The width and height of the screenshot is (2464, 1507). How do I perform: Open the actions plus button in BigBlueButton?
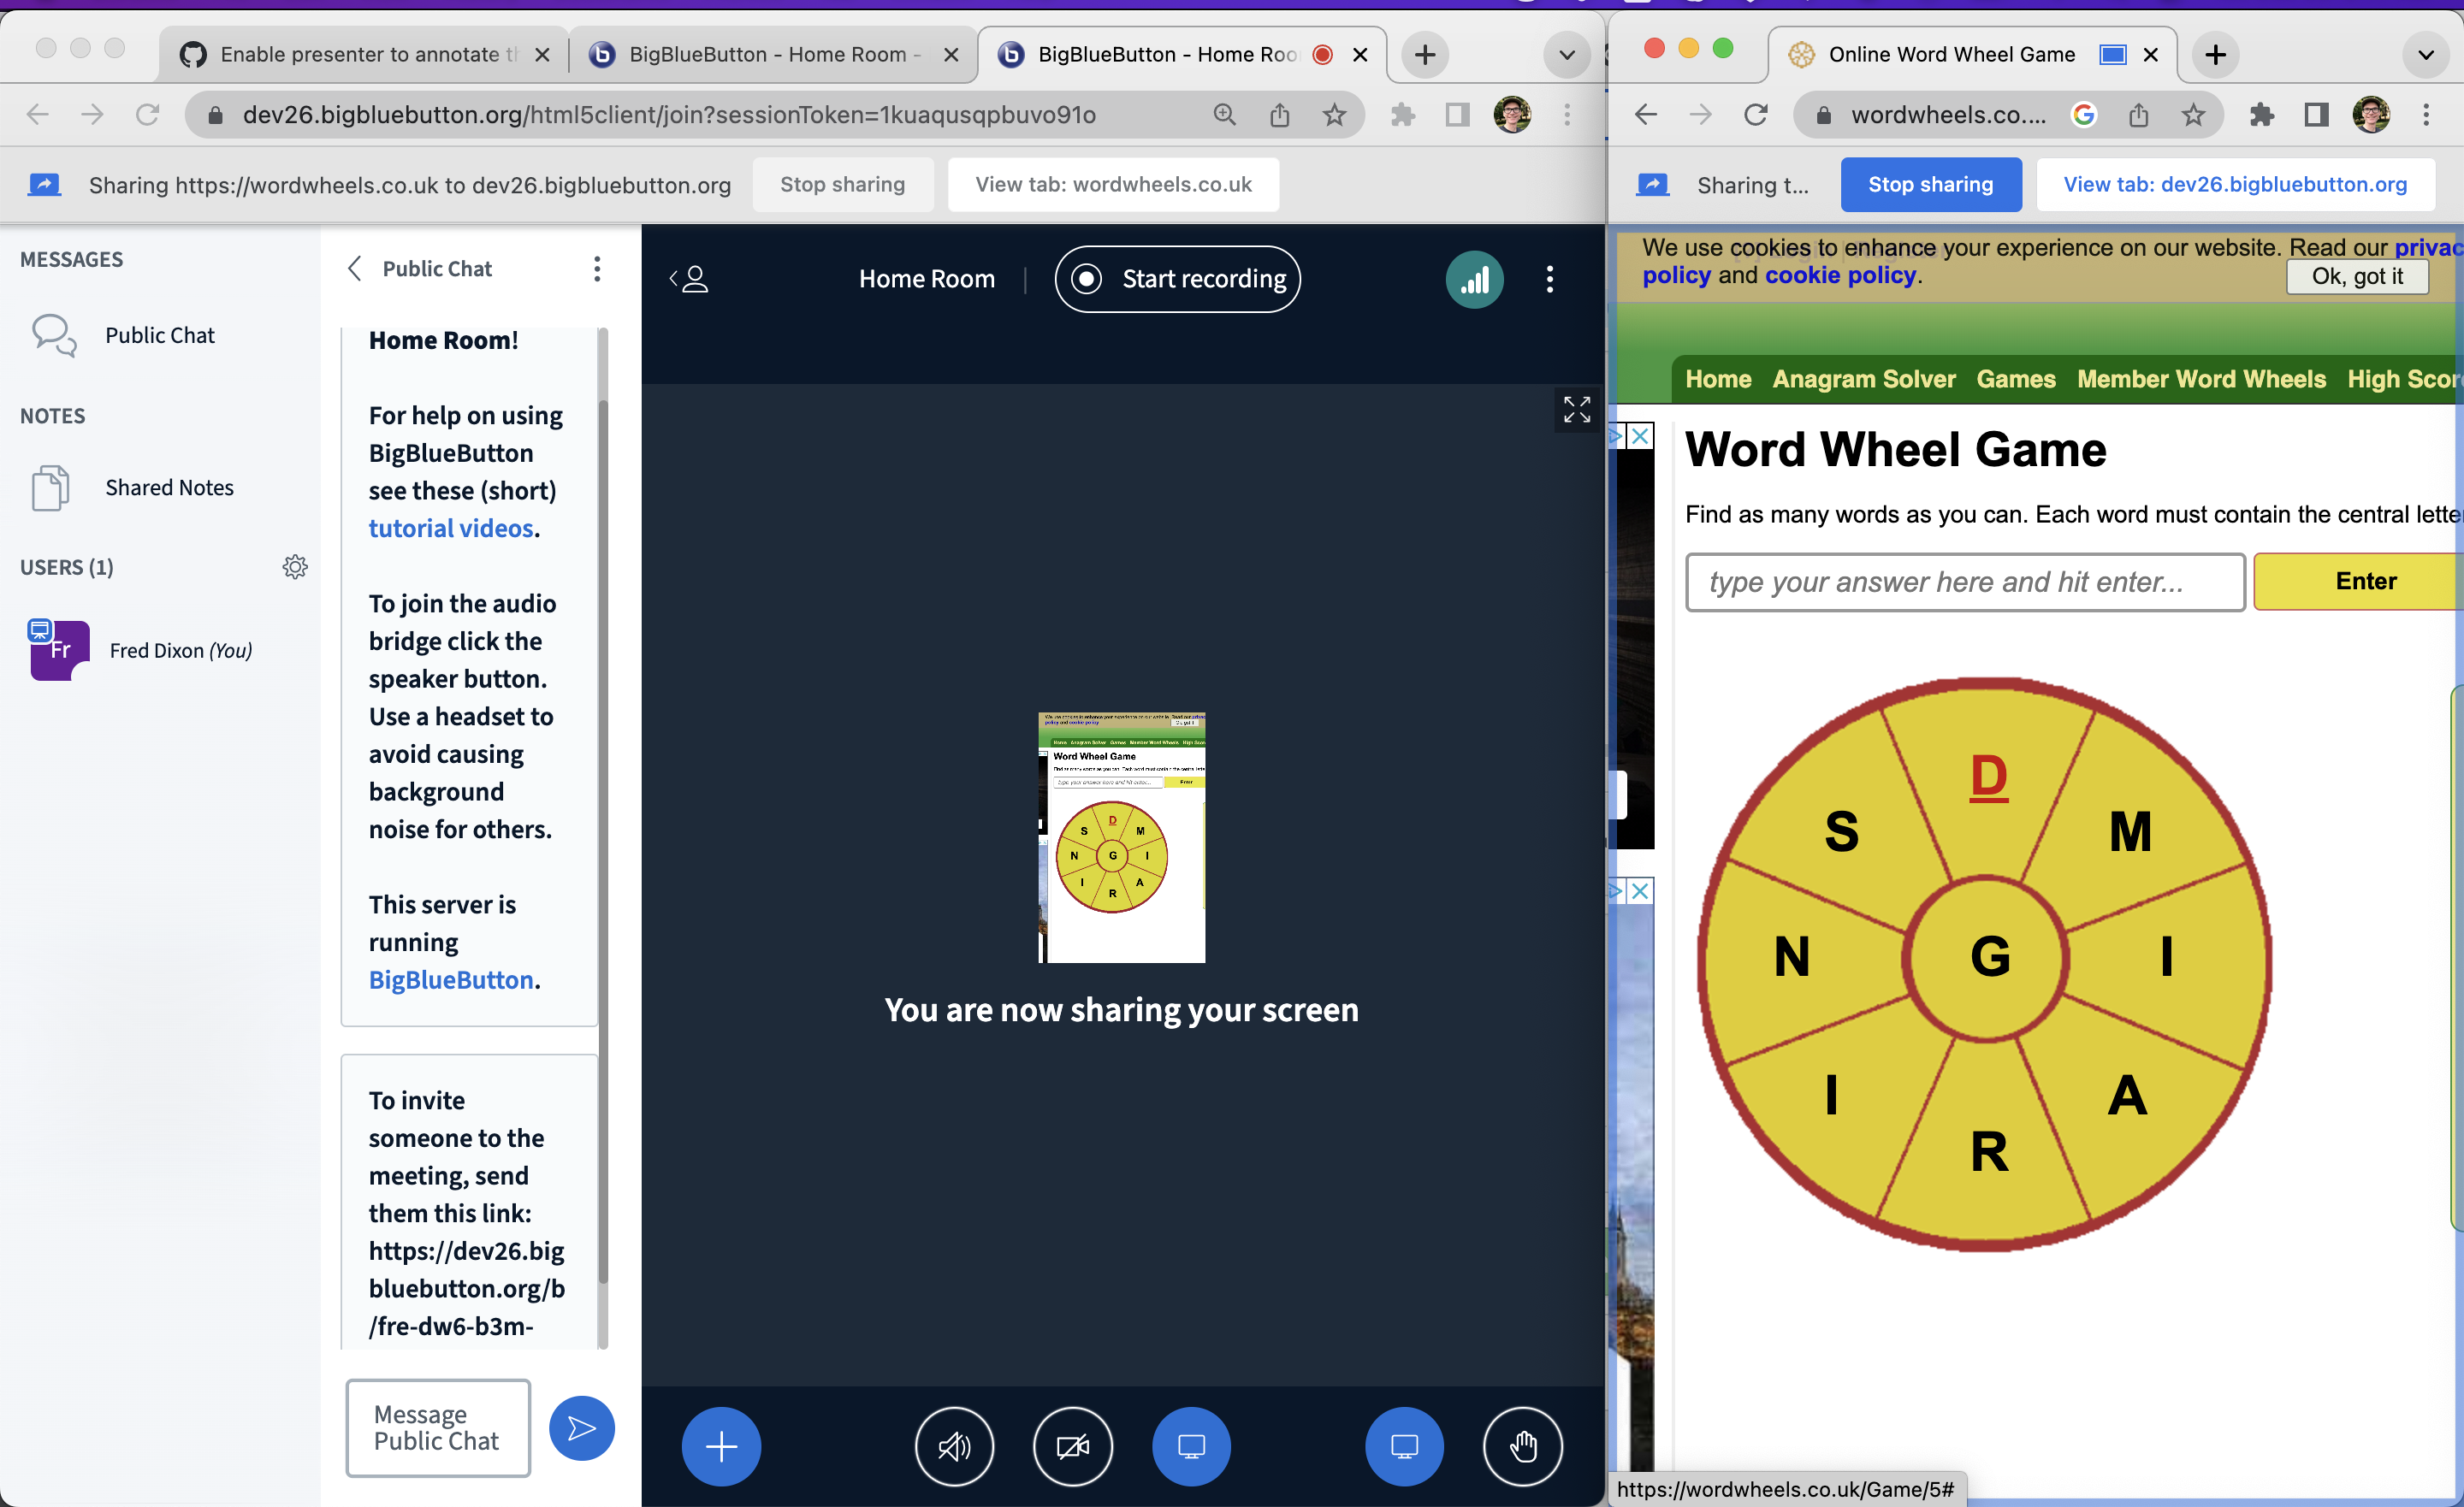coord(720,1446)
